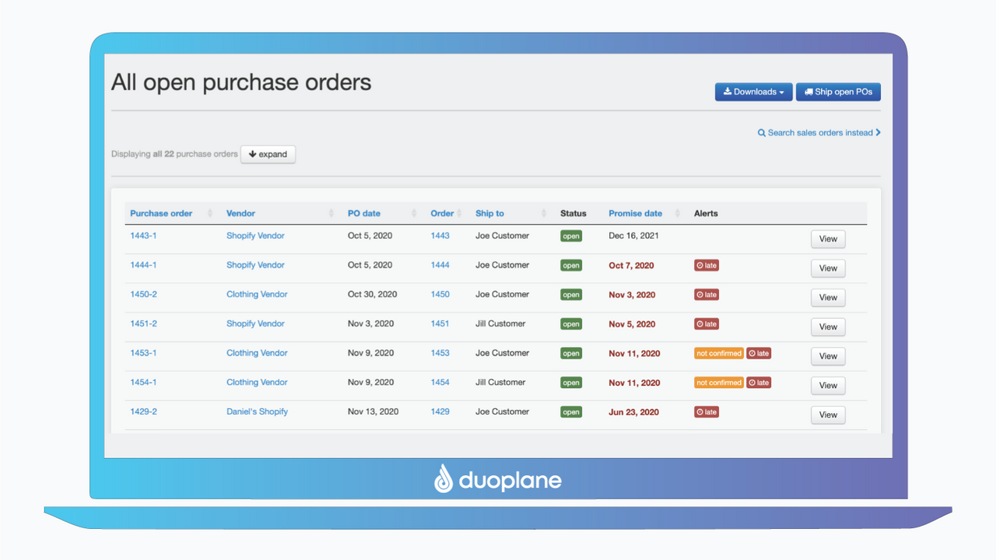Click the duoplane droplet logo at the bottom
The image size is (996, 560).
point(444,480)
